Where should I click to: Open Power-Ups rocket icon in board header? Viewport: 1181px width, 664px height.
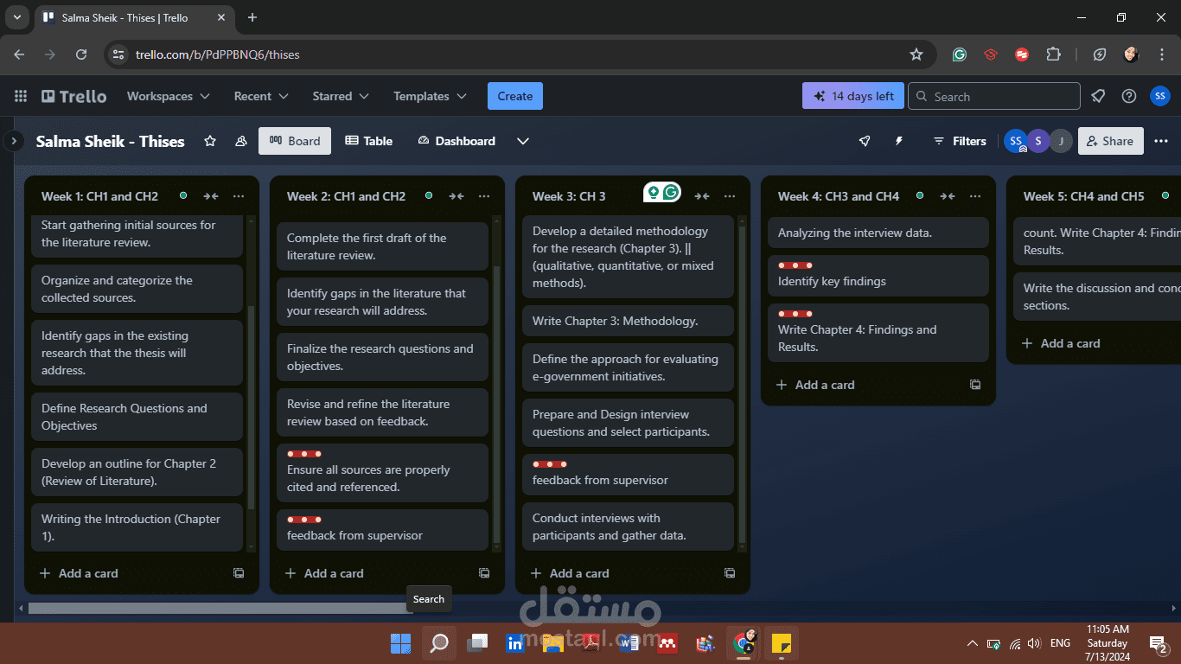(865, 141)
